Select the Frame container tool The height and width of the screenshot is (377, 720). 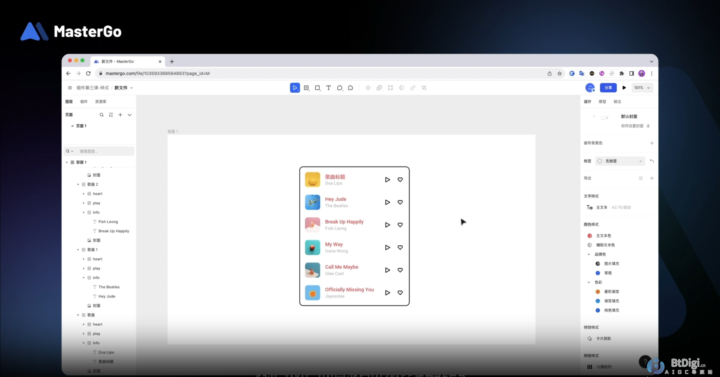[306, 88]
